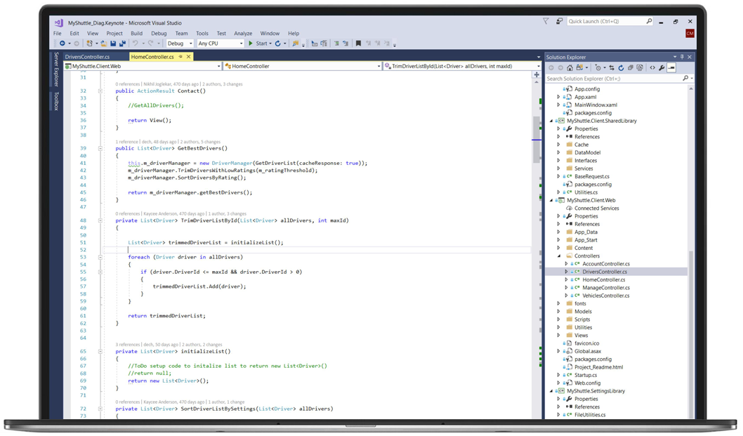Click the green Start debugging arrow
Image resolution: width=743 pixels, height=436 pixels.
pos(251,44)
